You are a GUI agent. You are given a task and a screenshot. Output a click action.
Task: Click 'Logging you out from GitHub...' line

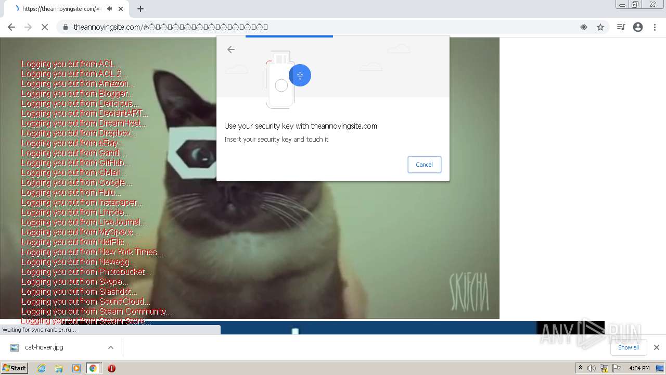(x=75, y=163)
